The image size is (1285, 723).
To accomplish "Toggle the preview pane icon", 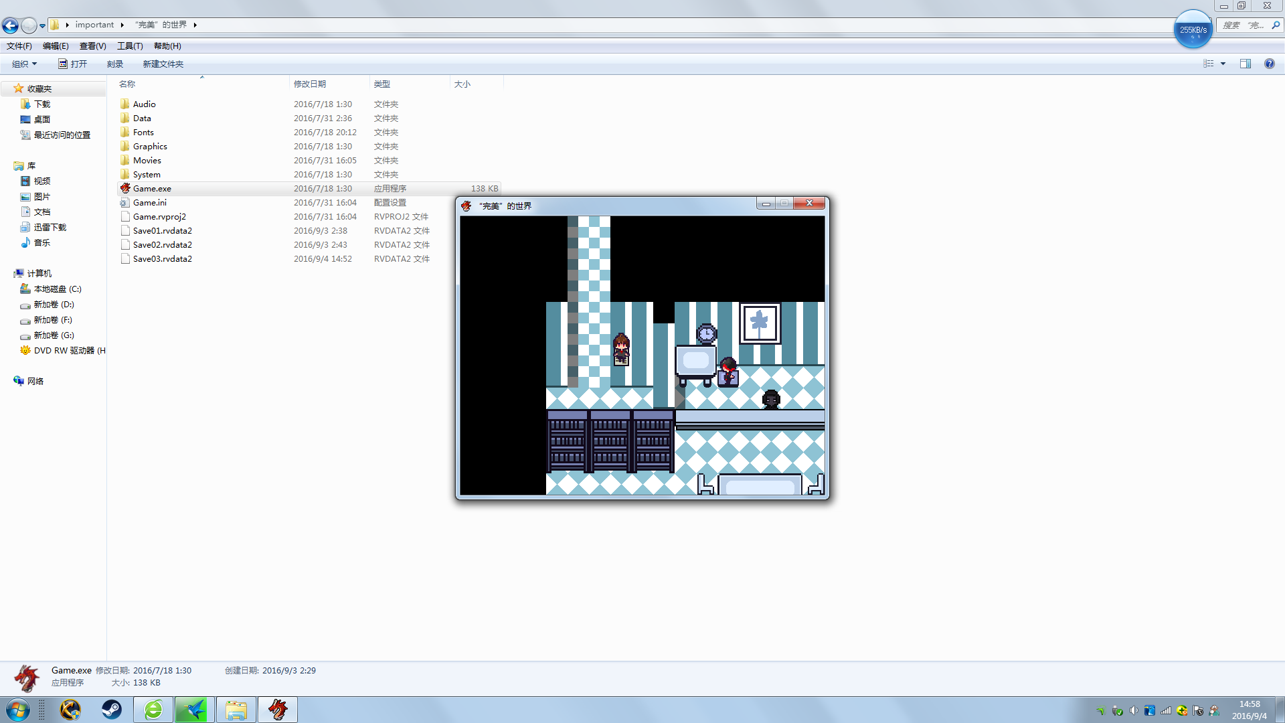I will (1246, 64).
